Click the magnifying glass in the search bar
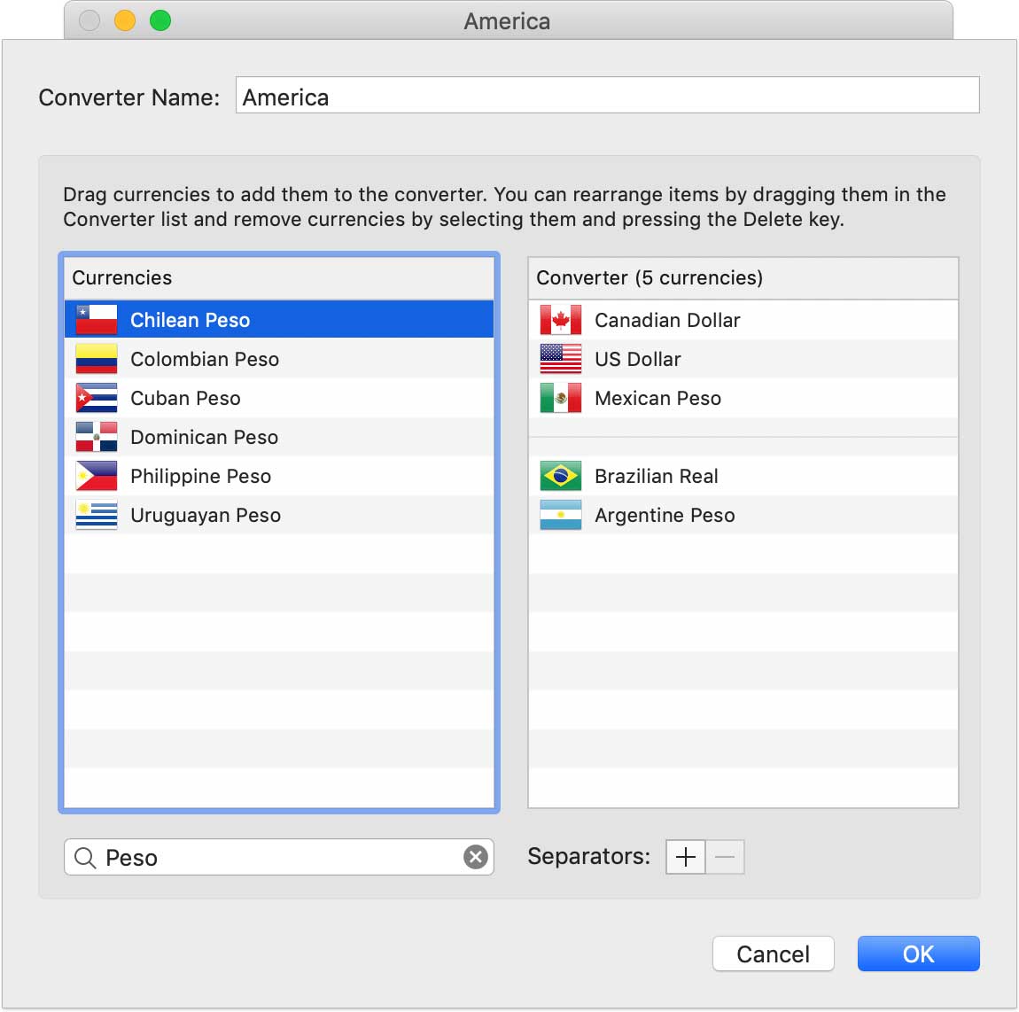Viewport: 1019px width, 1012px height. coord(85,857)
